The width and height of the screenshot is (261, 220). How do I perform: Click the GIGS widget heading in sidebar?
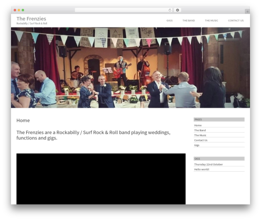pyautogui.click(x=219, y=159)
